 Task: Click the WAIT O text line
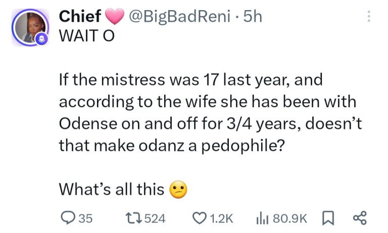[x=83, y=37]
